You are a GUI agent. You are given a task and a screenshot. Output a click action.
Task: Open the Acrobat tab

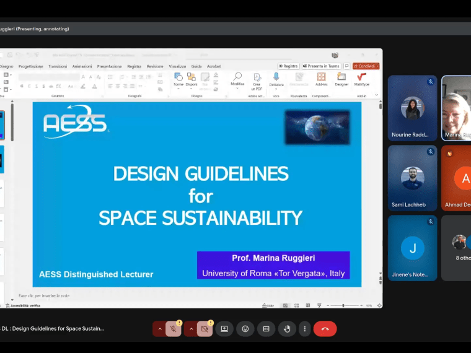[214, 66]
